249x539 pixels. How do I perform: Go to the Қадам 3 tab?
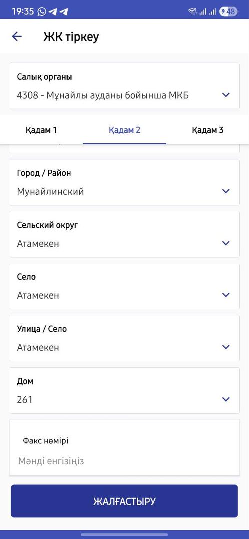tap(208, 130)
